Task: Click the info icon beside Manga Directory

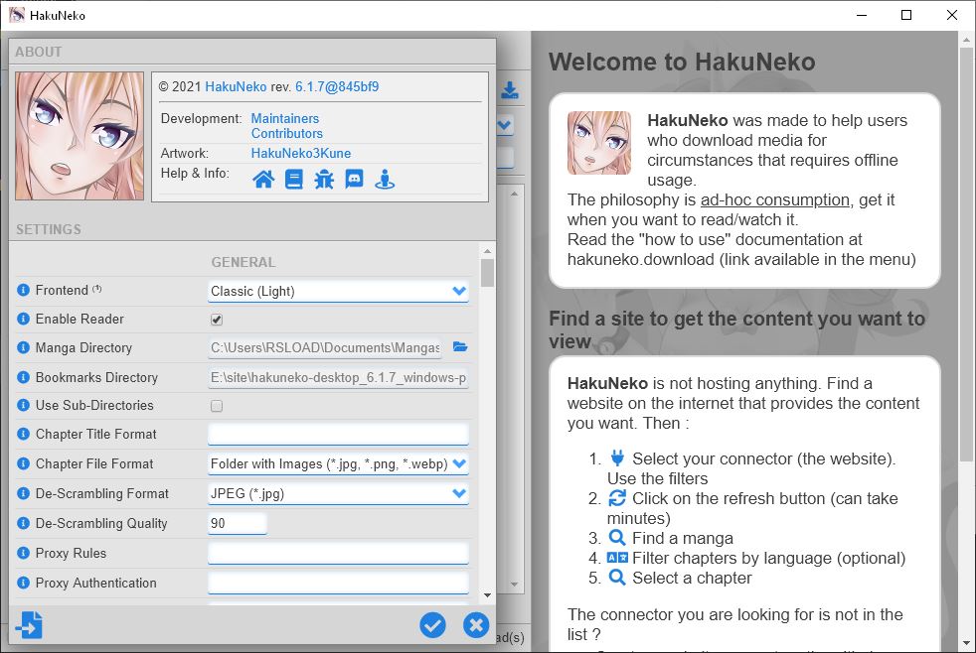Action: (x=23, y=347)
